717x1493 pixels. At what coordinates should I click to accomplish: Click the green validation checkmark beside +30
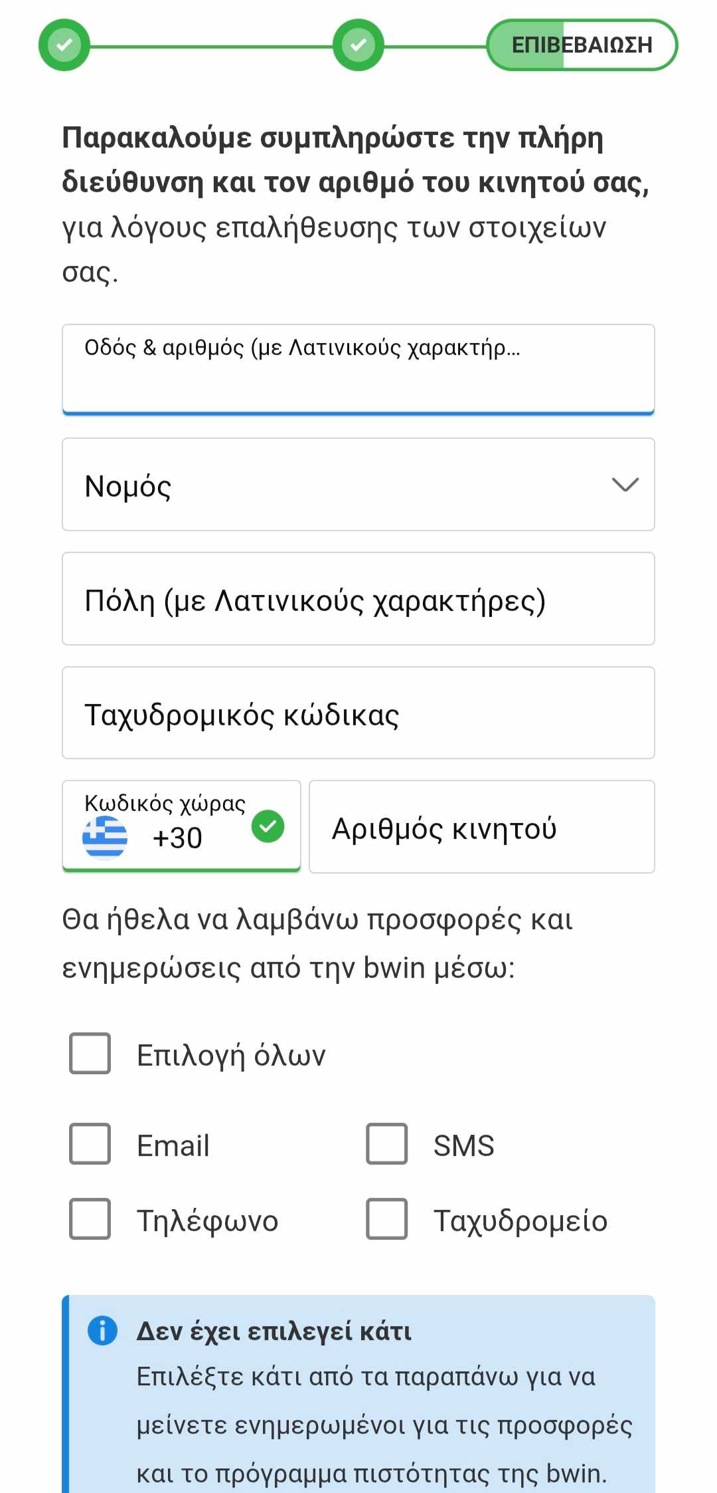click(268, 826)
